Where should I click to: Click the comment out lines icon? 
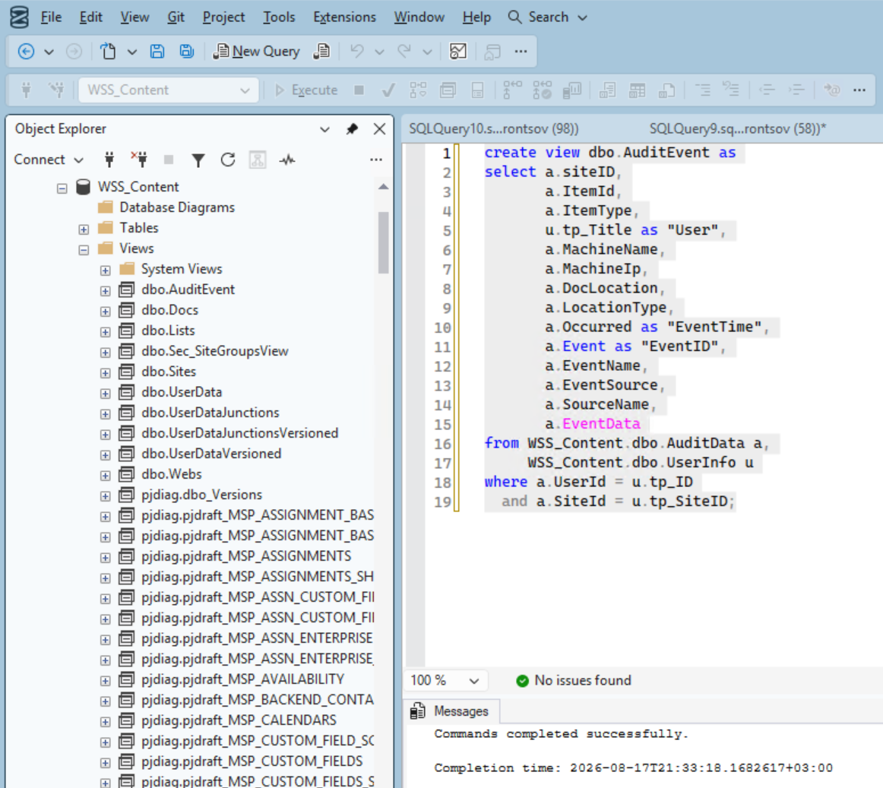tap(702, 90)
